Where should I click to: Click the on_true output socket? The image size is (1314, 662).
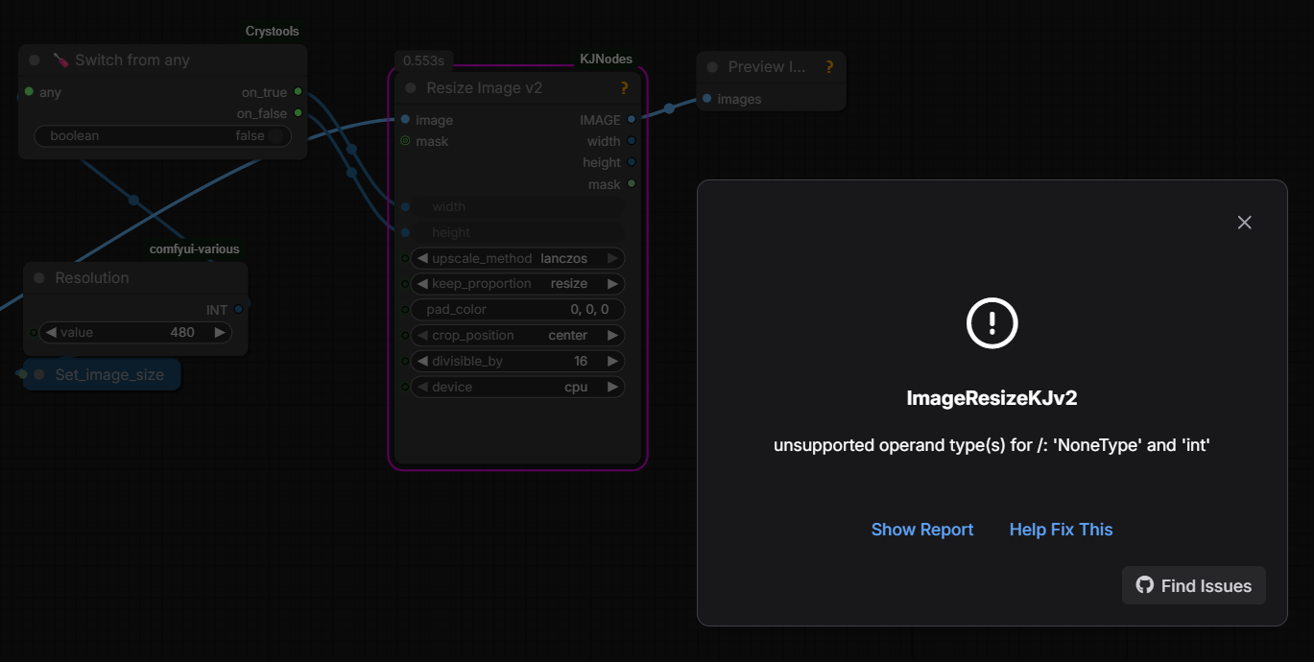(299, 92)
